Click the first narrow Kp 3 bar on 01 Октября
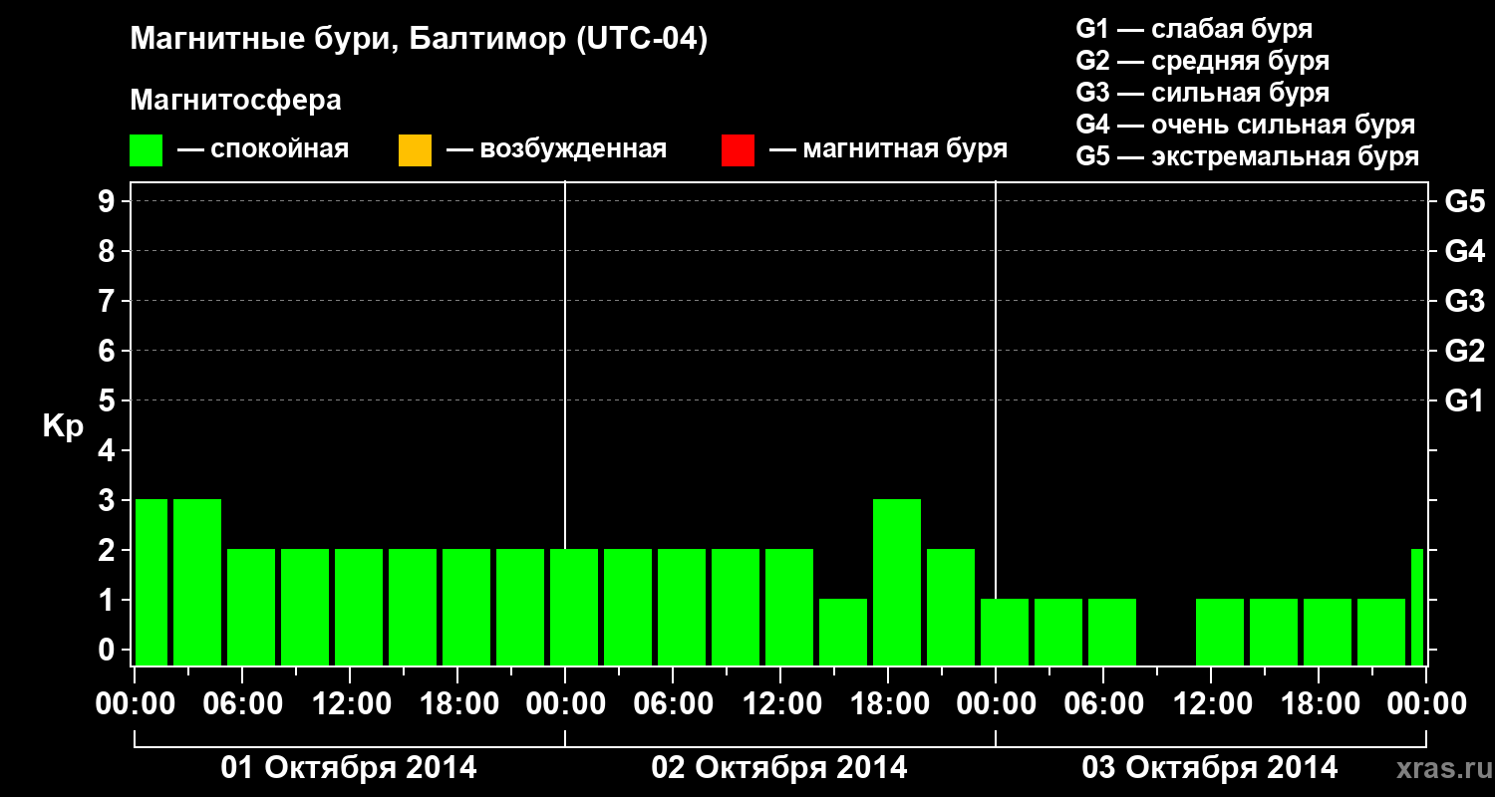This screenshot has width=1495, height=797. click(151, 582)
